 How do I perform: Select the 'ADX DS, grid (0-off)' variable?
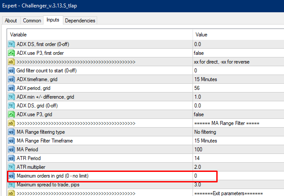coord(37,106)
